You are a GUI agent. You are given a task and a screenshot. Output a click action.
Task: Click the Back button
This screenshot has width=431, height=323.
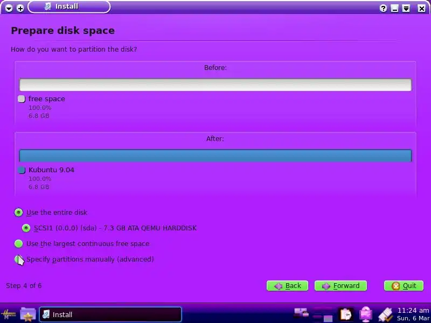(x=287, y=286)
